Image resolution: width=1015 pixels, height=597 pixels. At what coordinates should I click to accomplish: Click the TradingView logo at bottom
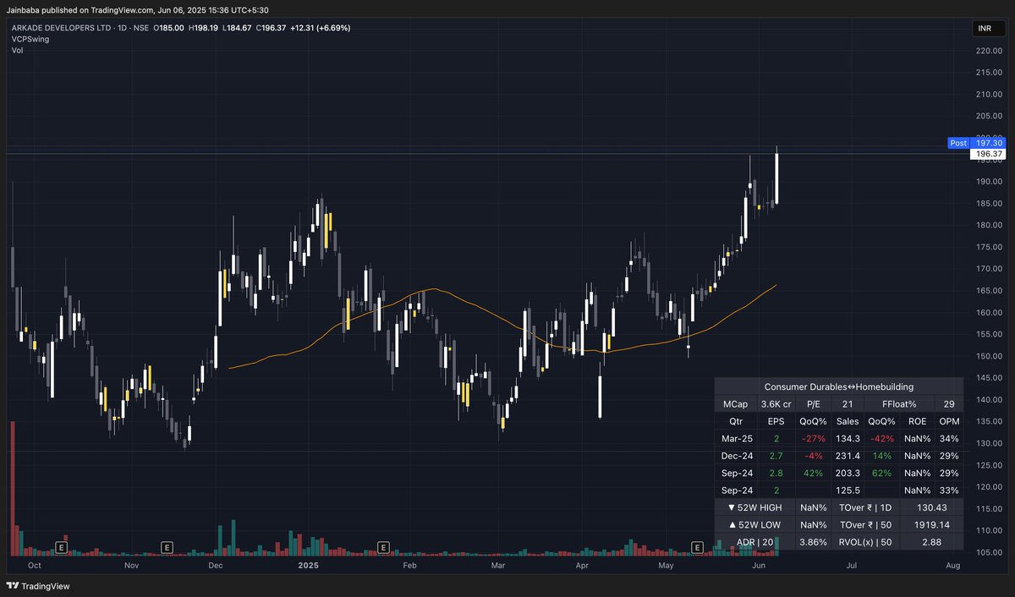38,586
